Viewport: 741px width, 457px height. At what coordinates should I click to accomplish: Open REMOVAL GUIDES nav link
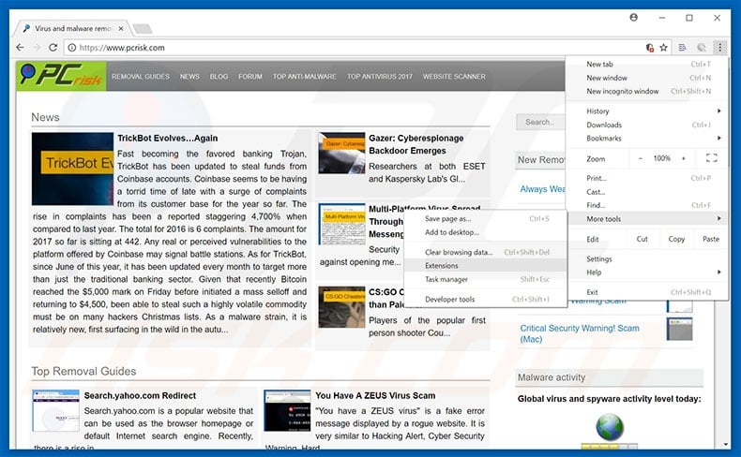coord(141,77)
